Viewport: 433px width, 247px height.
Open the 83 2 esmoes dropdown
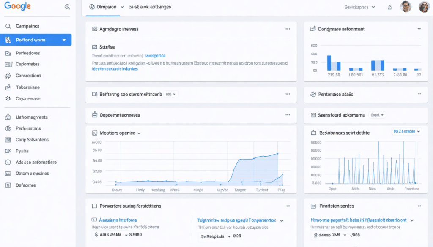click(406, 131)
